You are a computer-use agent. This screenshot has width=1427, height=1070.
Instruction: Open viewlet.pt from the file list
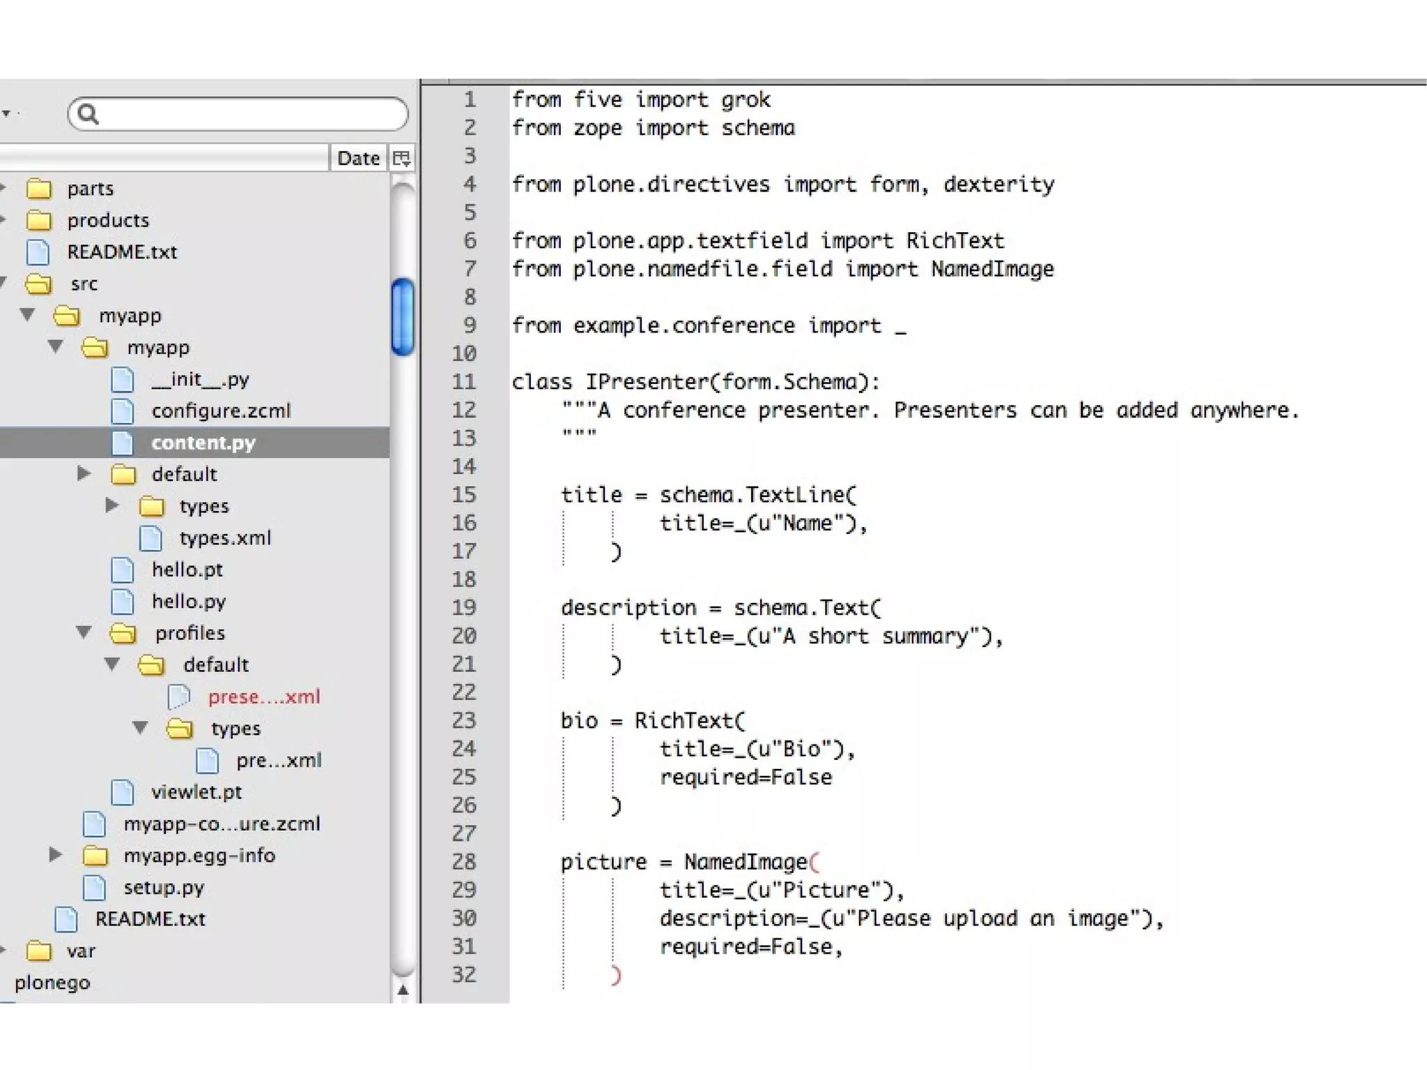coord(196,793)
